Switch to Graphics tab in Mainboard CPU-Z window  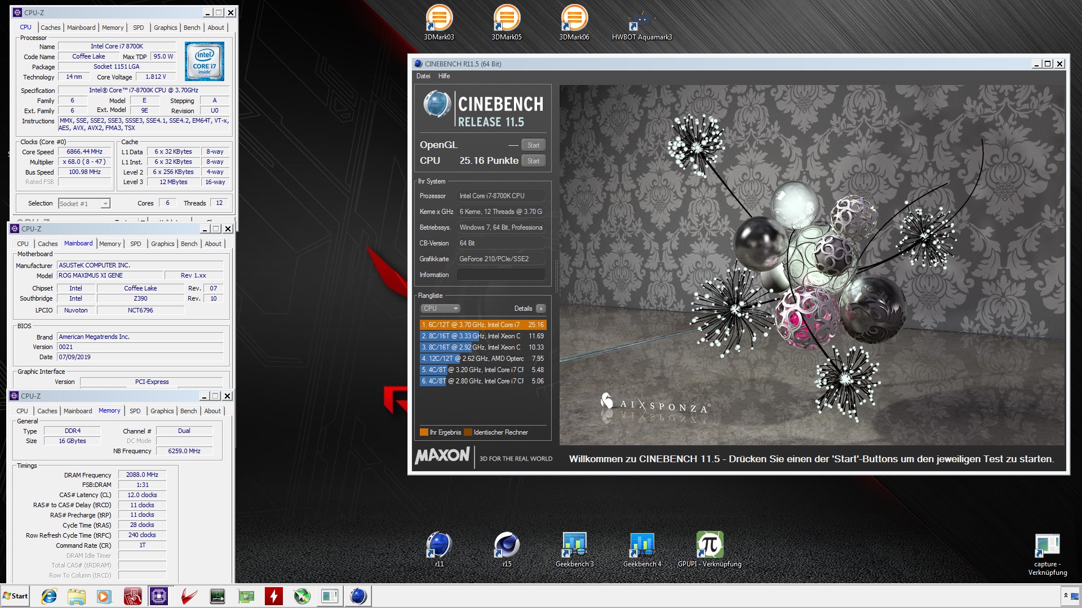162,244
